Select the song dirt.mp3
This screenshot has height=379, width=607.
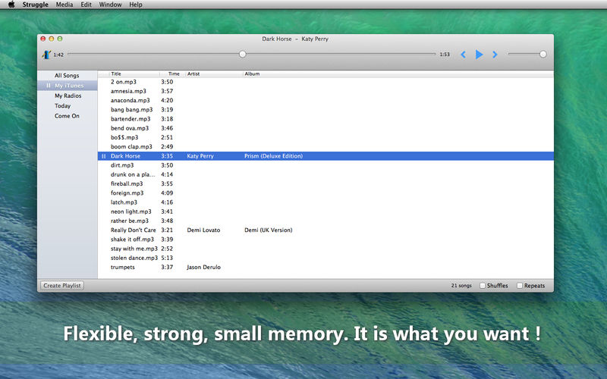[122, 165]
